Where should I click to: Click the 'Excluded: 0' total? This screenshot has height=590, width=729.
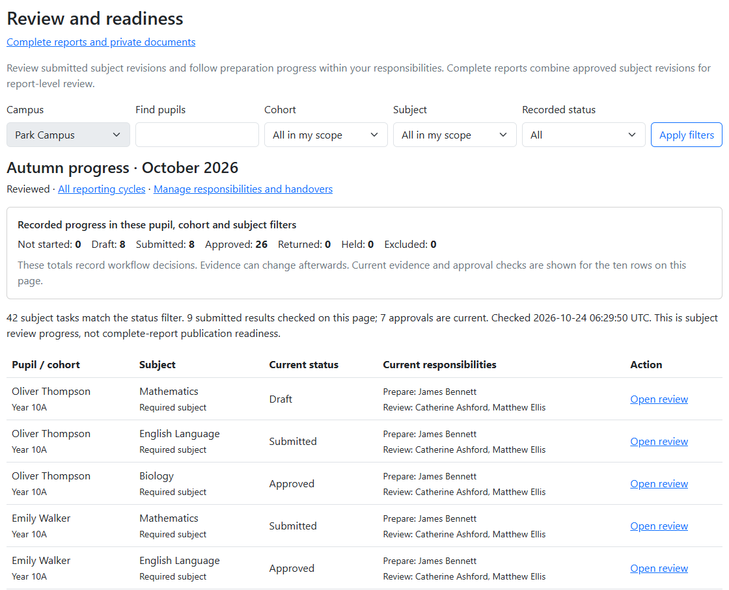pyautogui.click(x=410, y=245)
